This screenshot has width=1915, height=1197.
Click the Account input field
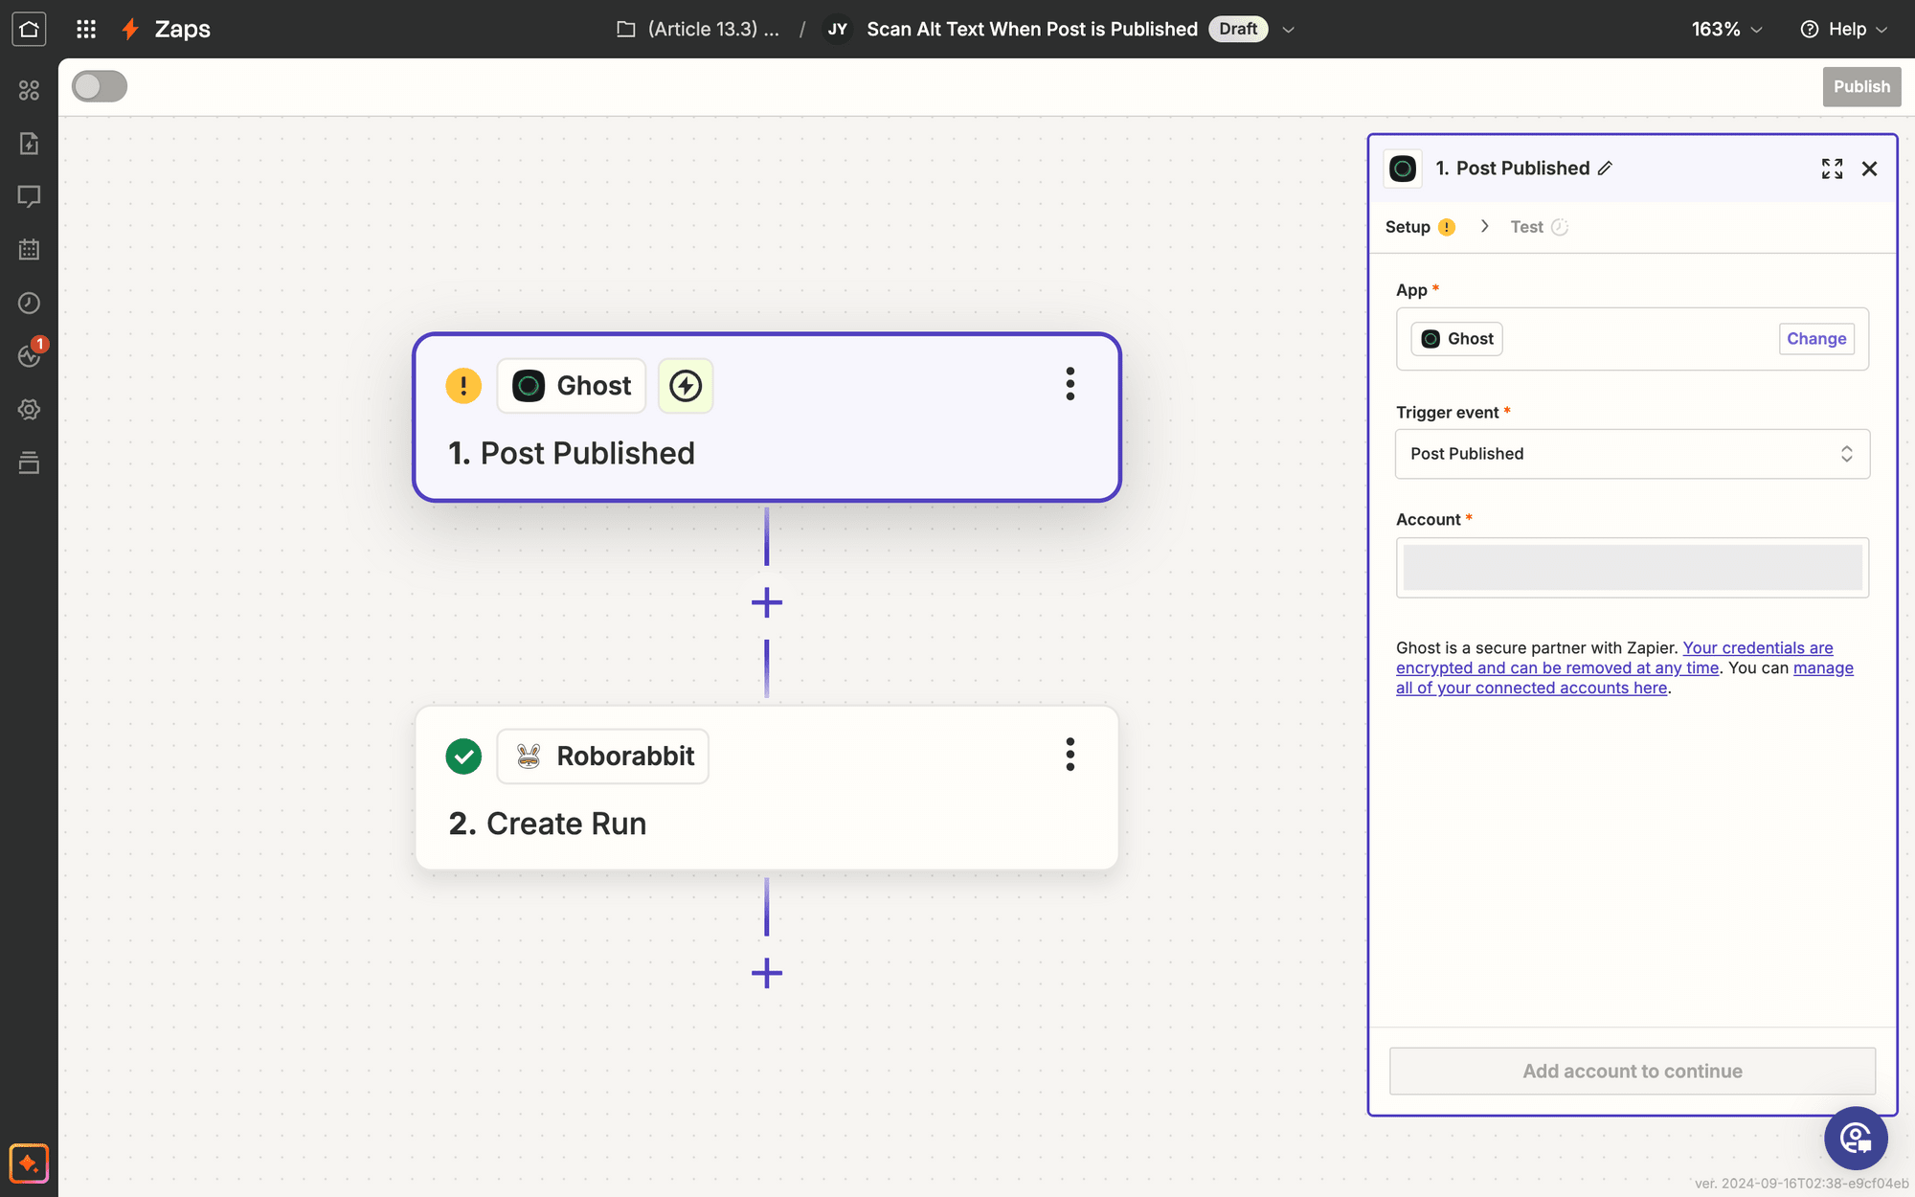pyautogui.click(x=1631, y=565)
